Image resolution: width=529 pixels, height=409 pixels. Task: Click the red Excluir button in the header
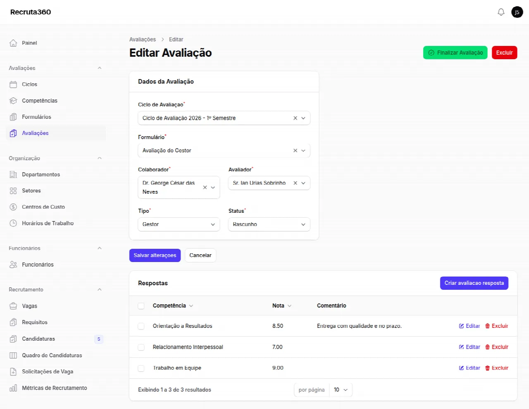coord(504,53)
